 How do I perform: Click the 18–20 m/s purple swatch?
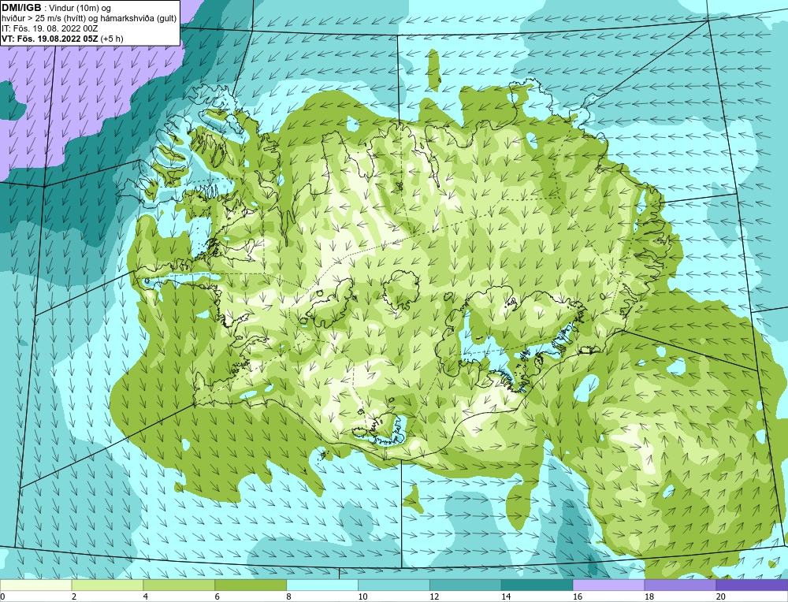pyautogui.click(x=680, y=585)
